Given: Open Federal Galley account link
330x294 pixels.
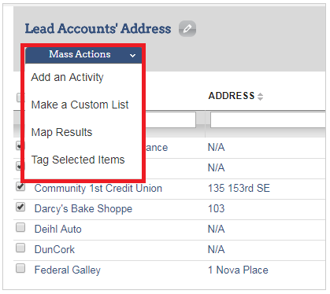Looking at the screenshot, I should coord(68,270).
